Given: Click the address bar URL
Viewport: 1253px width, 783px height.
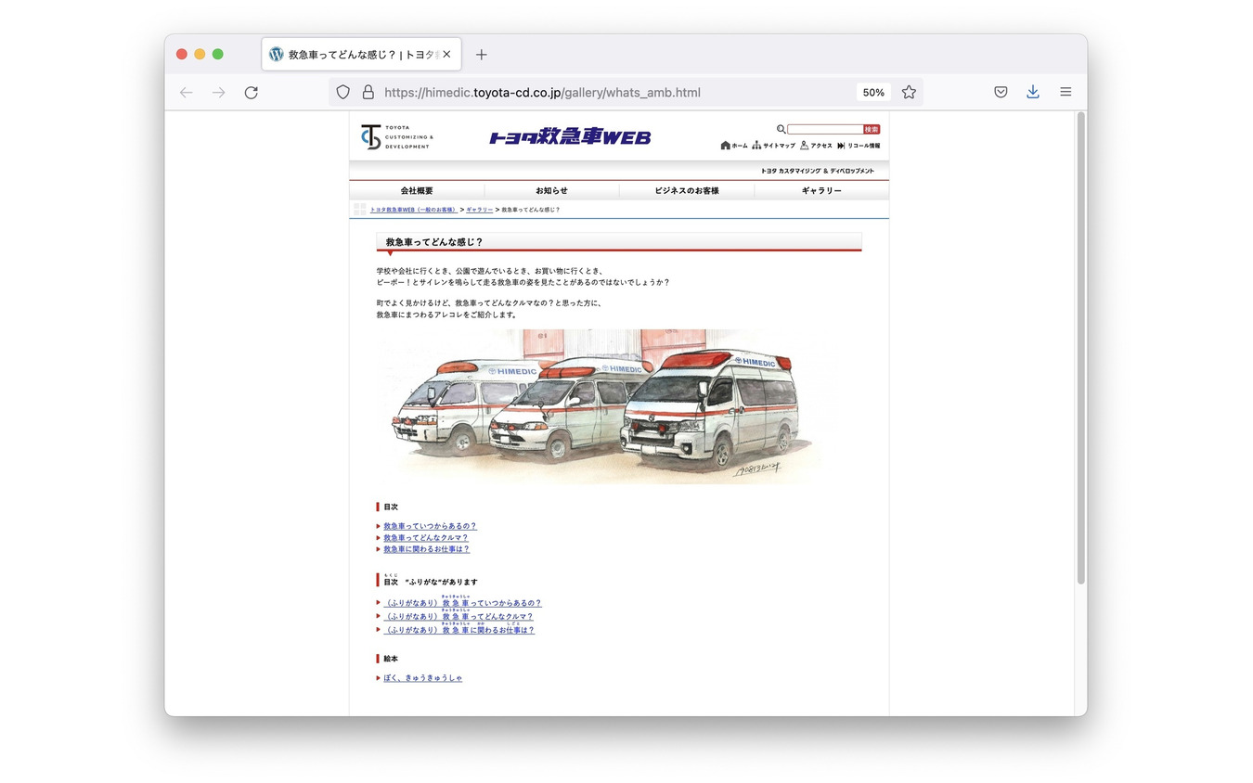Looking at the screenshot, I should point(542,93).
